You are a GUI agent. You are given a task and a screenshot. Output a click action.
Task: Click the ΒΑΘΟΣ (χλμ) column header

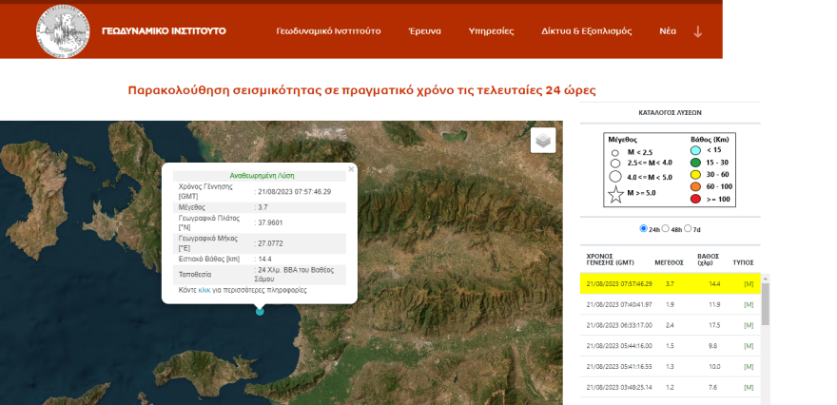(709, 259)
